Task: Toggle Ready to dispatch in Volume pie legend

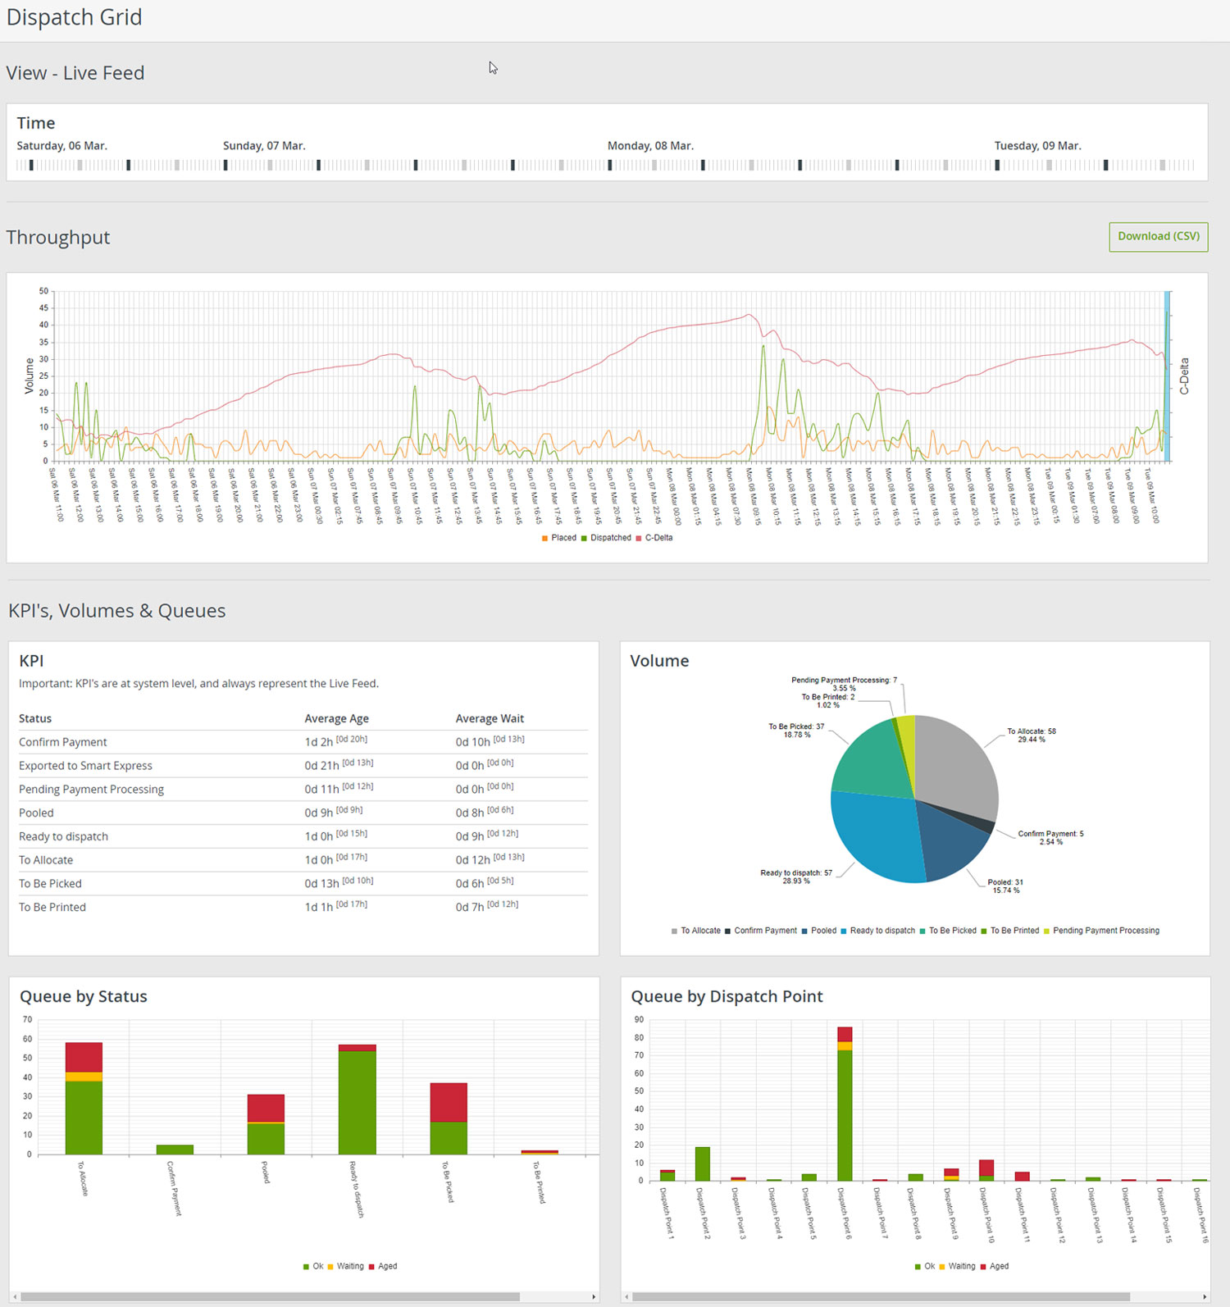Action: point(877,931)
